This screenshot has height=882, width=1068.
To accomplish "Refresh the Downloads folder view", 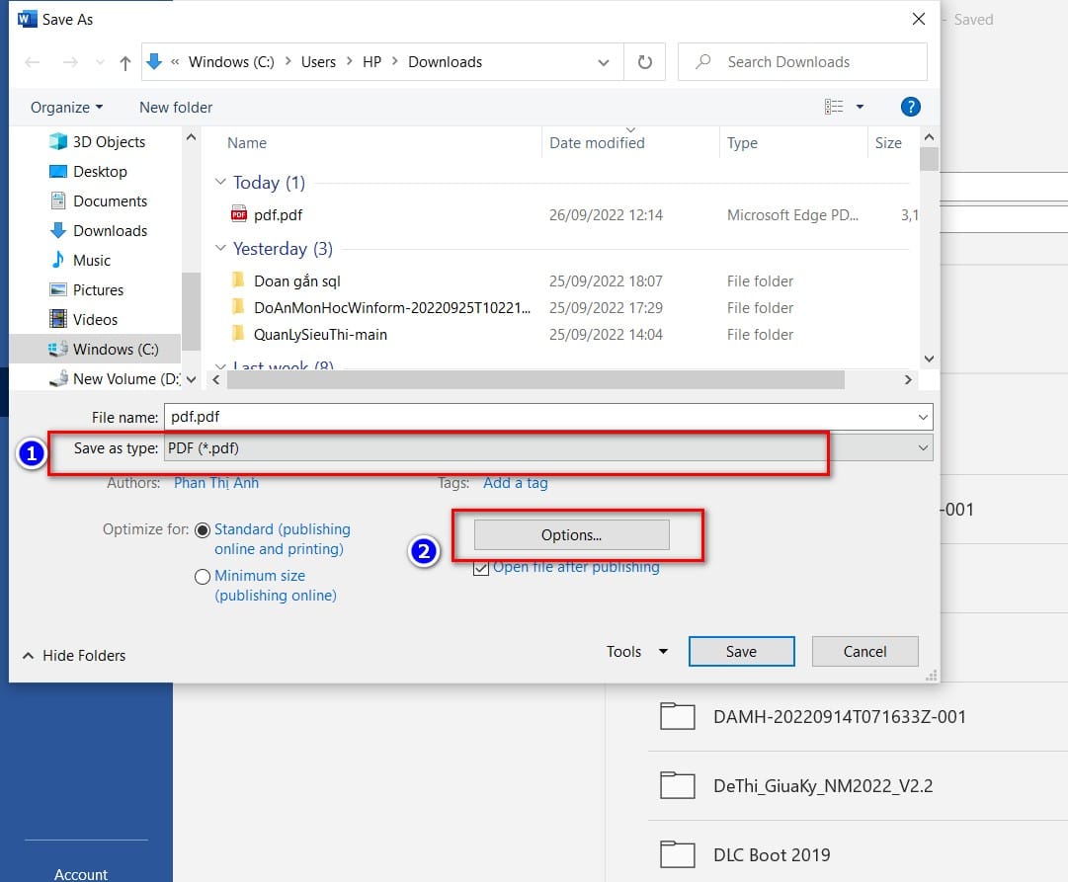I will point(644,62).
